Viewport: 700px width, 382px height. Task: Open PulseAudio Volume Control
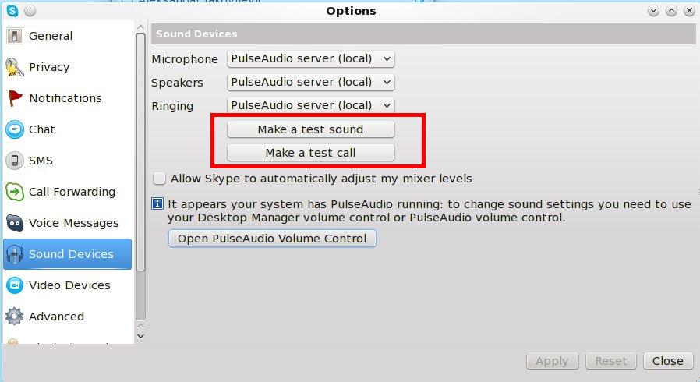tap(272, 239)
